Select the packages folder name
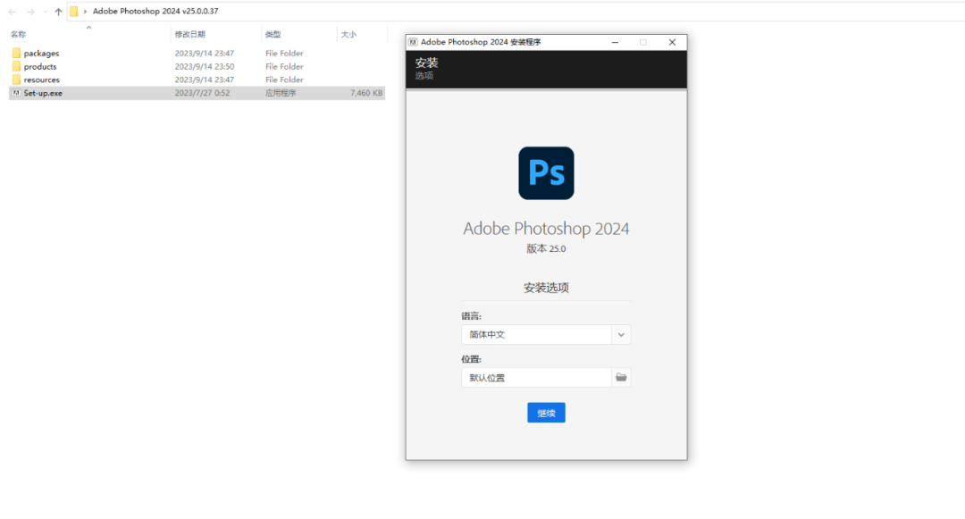The width and height of the screenshot is (965, 519). (x=41, y=54)
